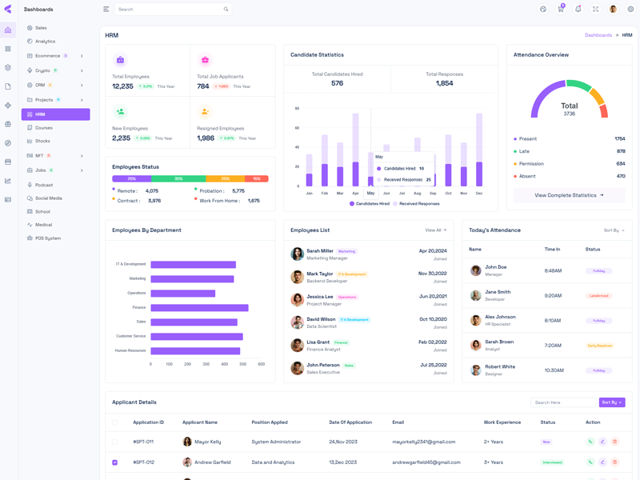Toggle the select-all checkbox in applicant table header
This screenshot has height=480, width=640.
pyautogui.click(x=114, y=422)
